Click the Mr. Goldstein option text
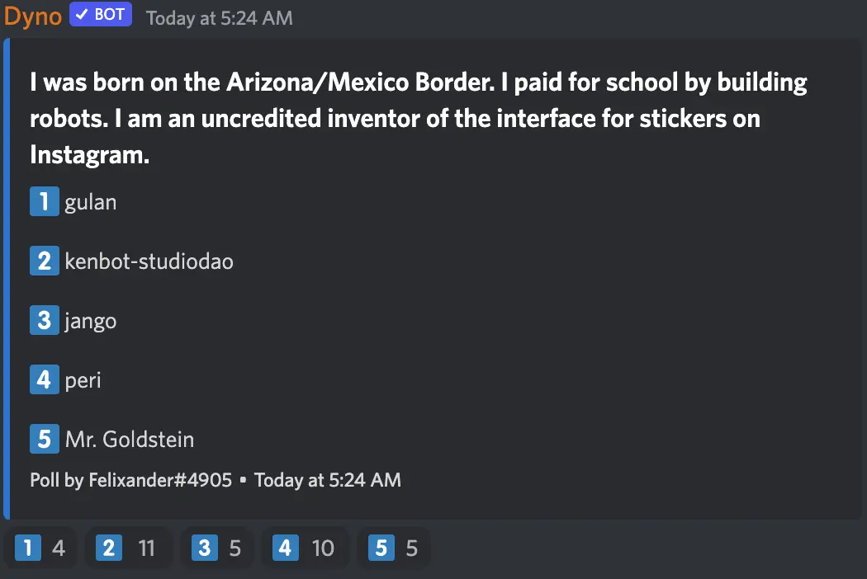Viewport: 867px width, 579px height. [130, 440]
